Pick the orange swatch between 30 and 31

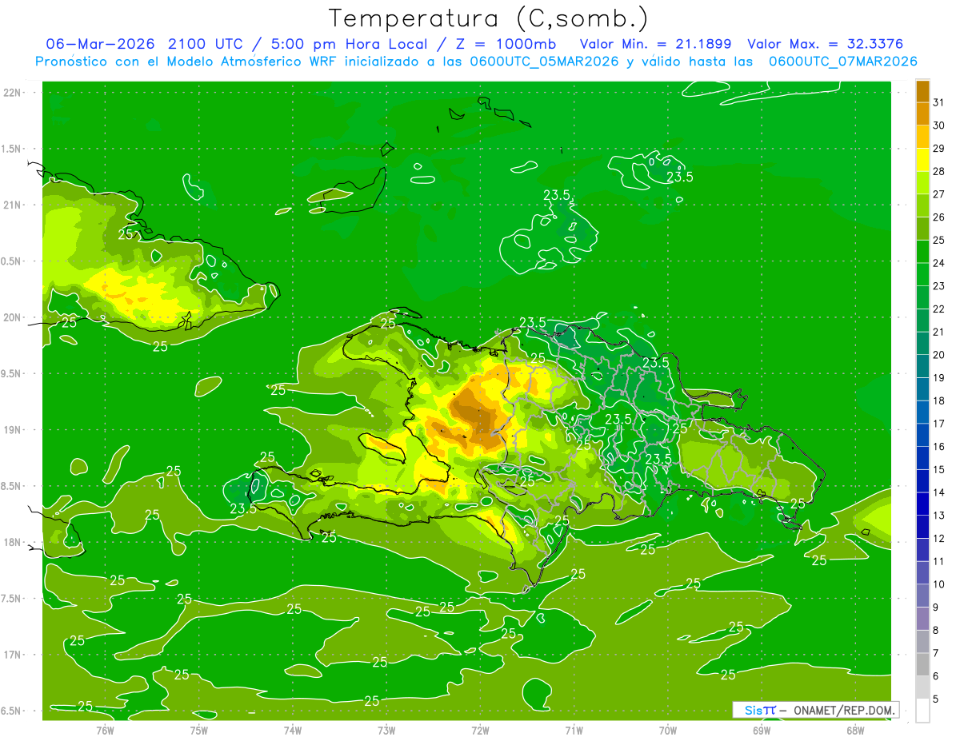pos(922,114)
